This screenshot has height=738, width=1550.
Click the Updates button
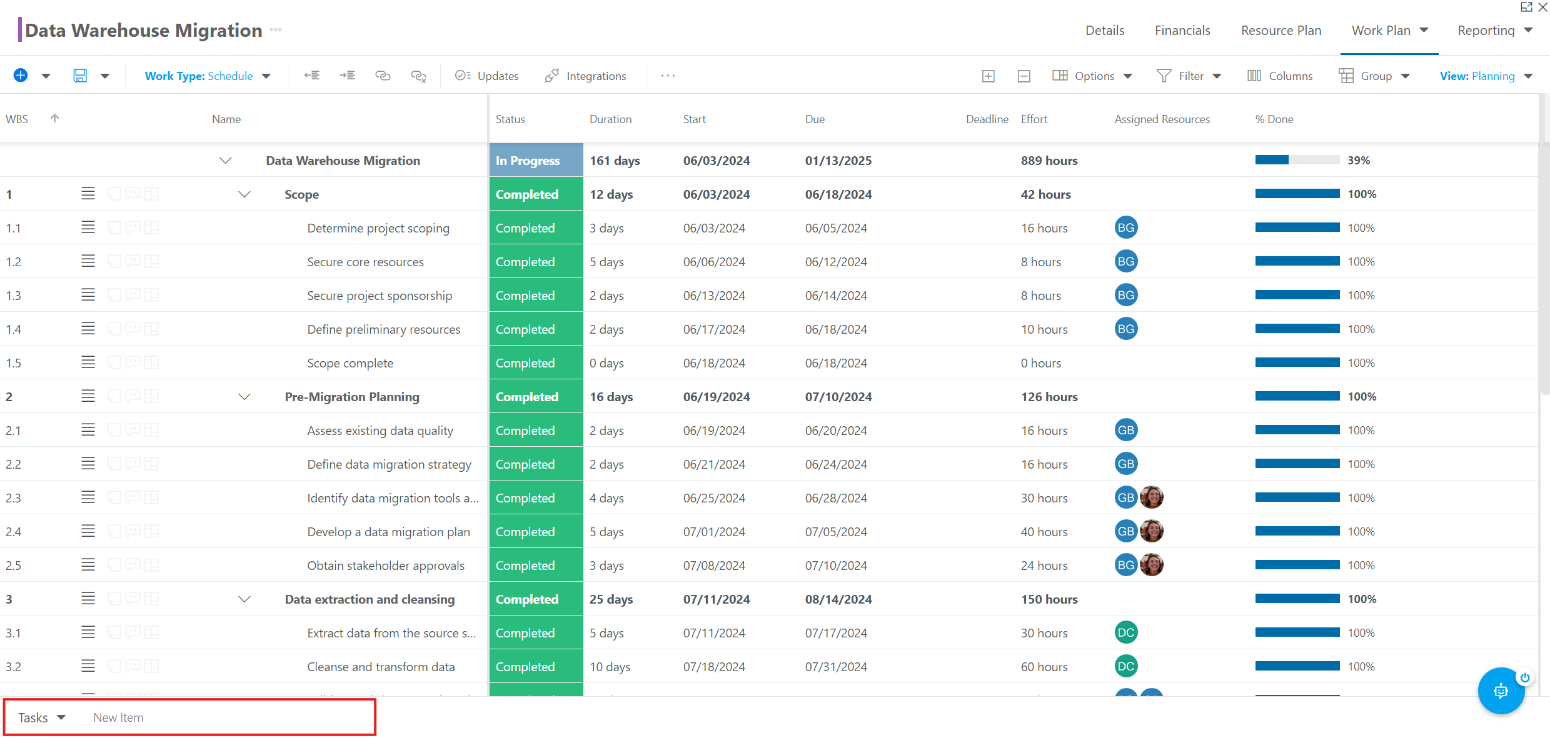click(x=487, y=76)
